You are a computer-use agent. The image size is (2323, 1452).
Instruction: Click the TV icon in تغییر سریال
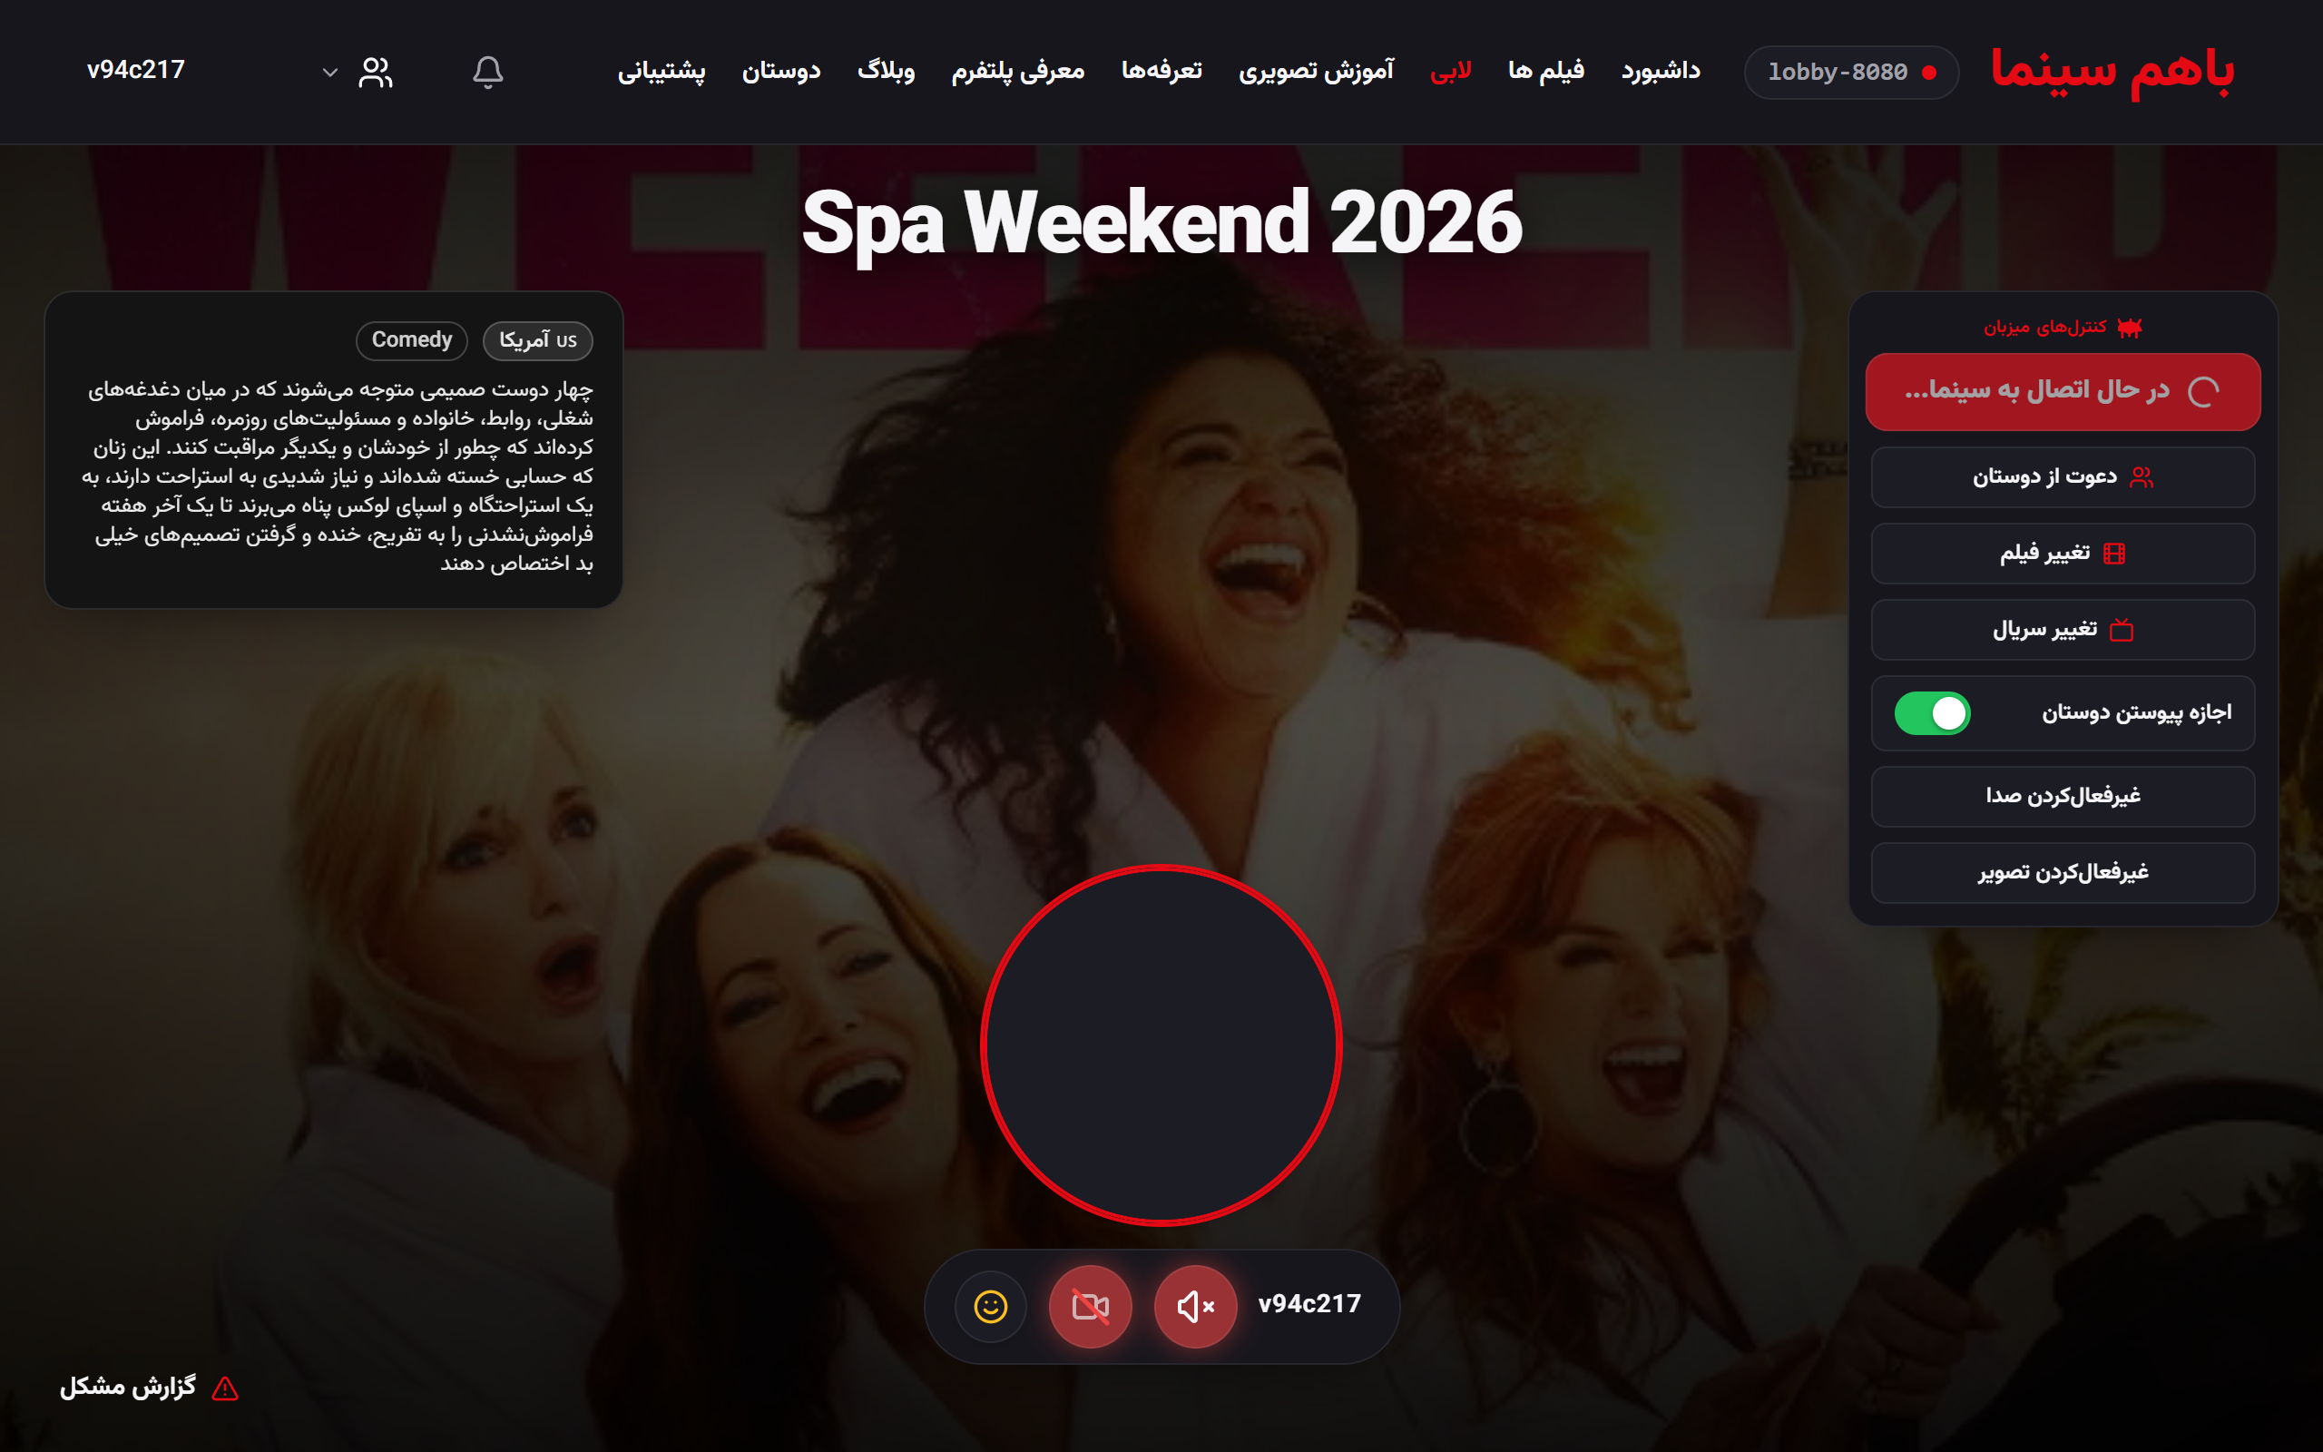tap(2122, 630)
